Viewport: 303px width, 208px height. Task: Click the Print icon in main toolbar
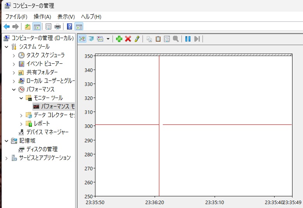pos(58,26)
